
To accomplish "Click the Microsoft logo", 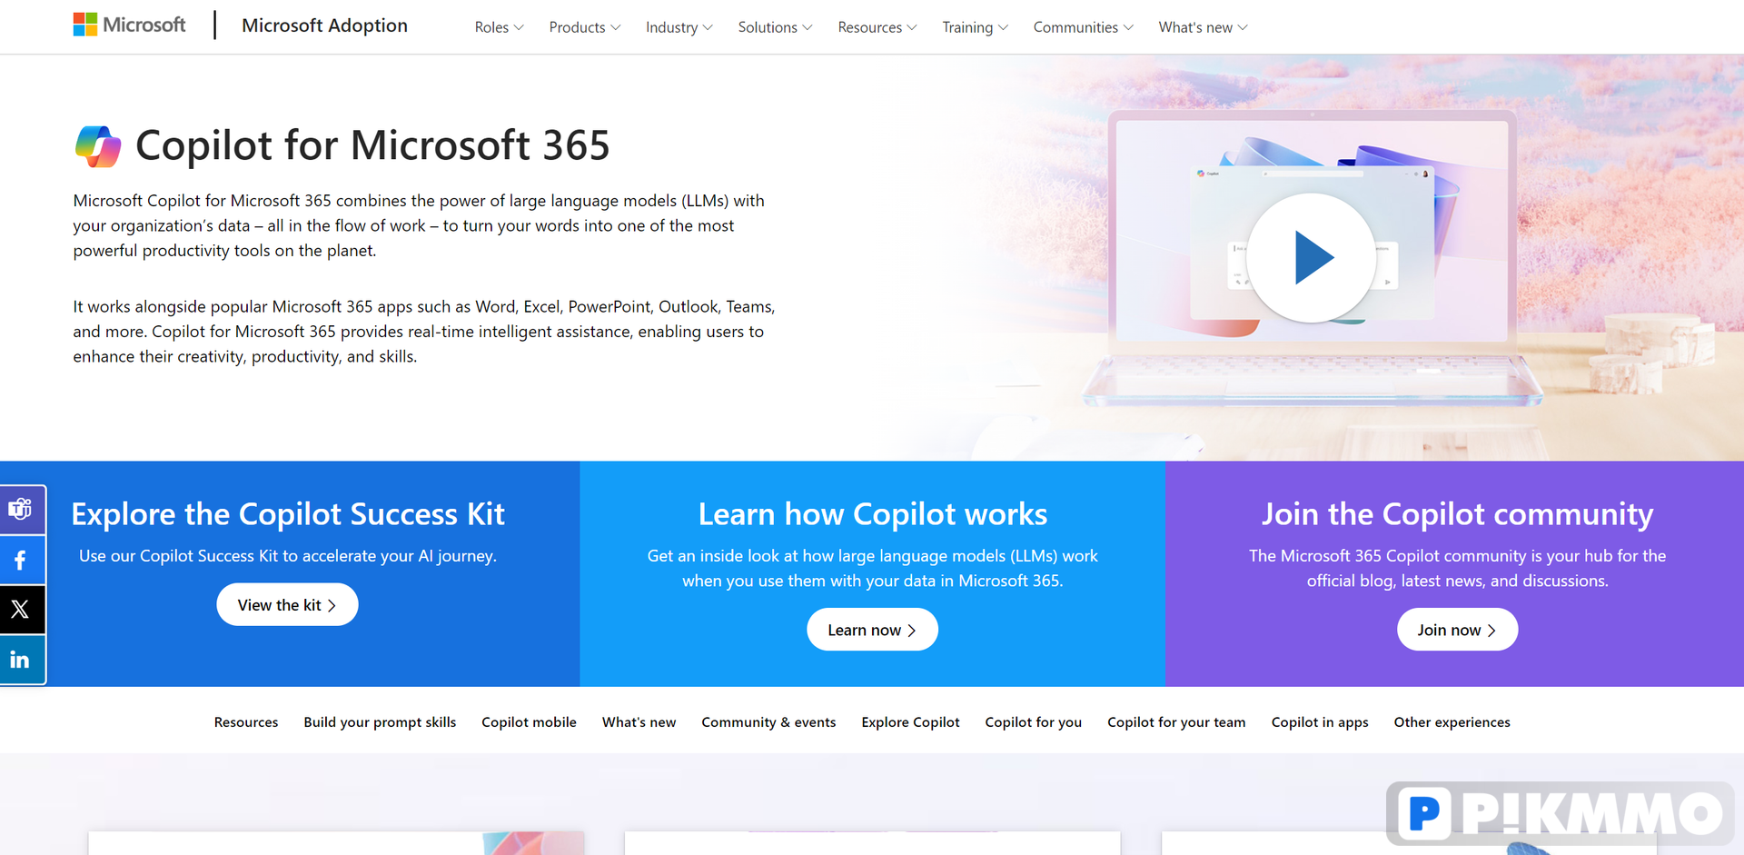I will (x=129, y=25).
